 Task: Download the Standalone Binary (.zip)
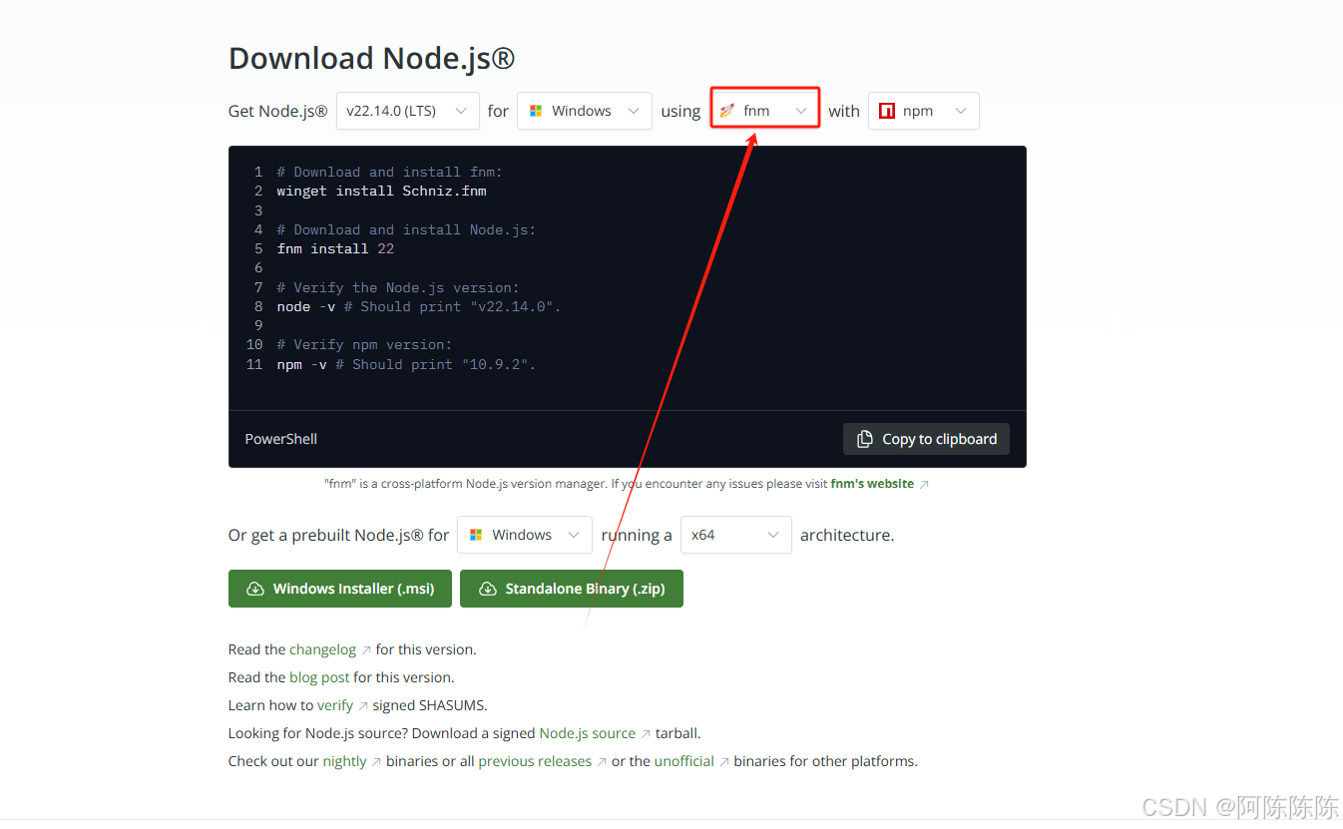[572, 589]
